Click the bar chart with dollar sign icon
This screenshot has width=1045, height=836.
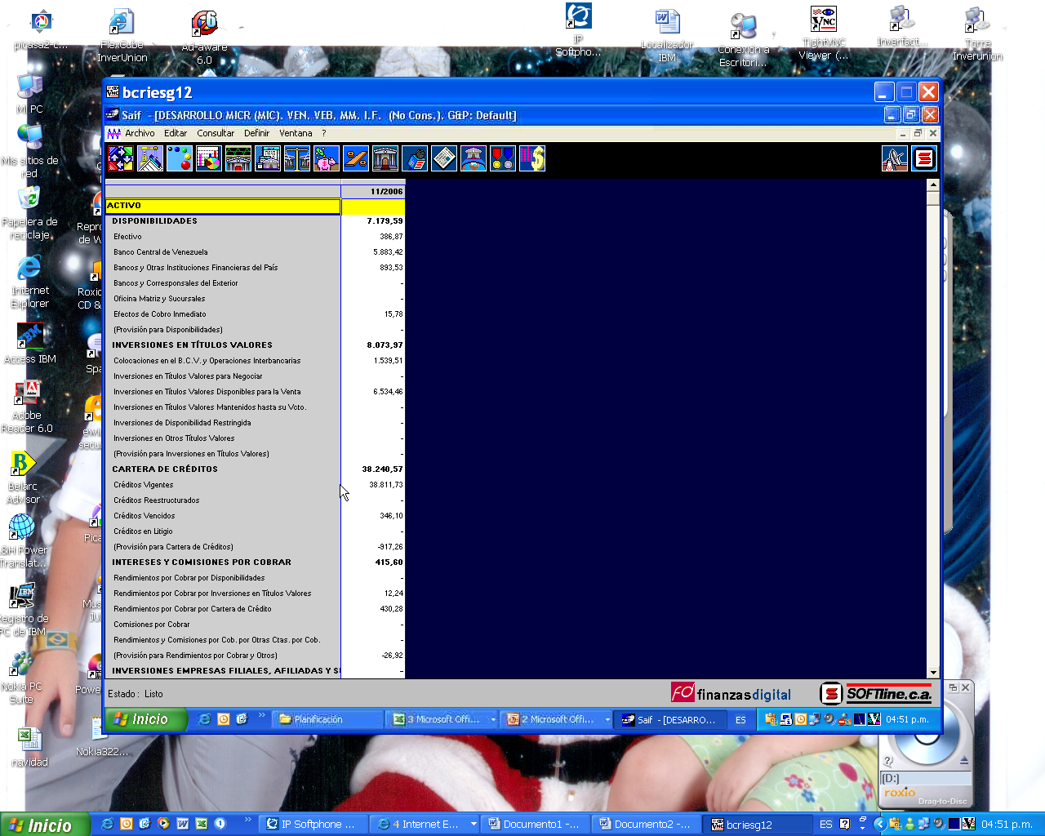(532, 158)
